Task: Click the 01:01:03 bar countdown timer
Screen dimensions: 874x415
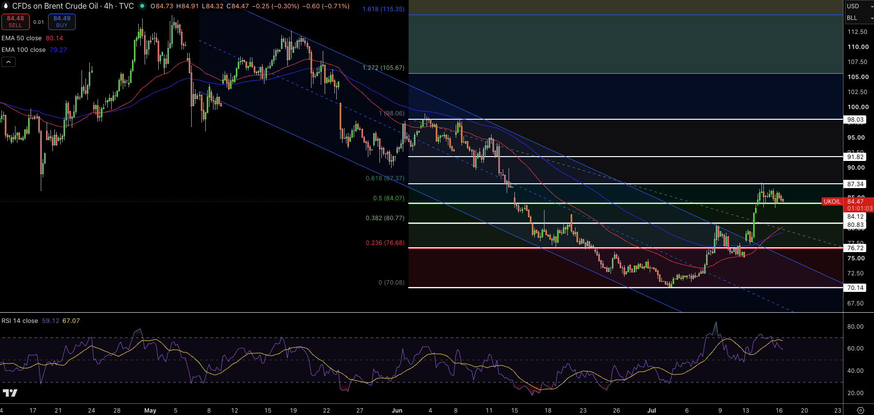Action: point(860,208)
